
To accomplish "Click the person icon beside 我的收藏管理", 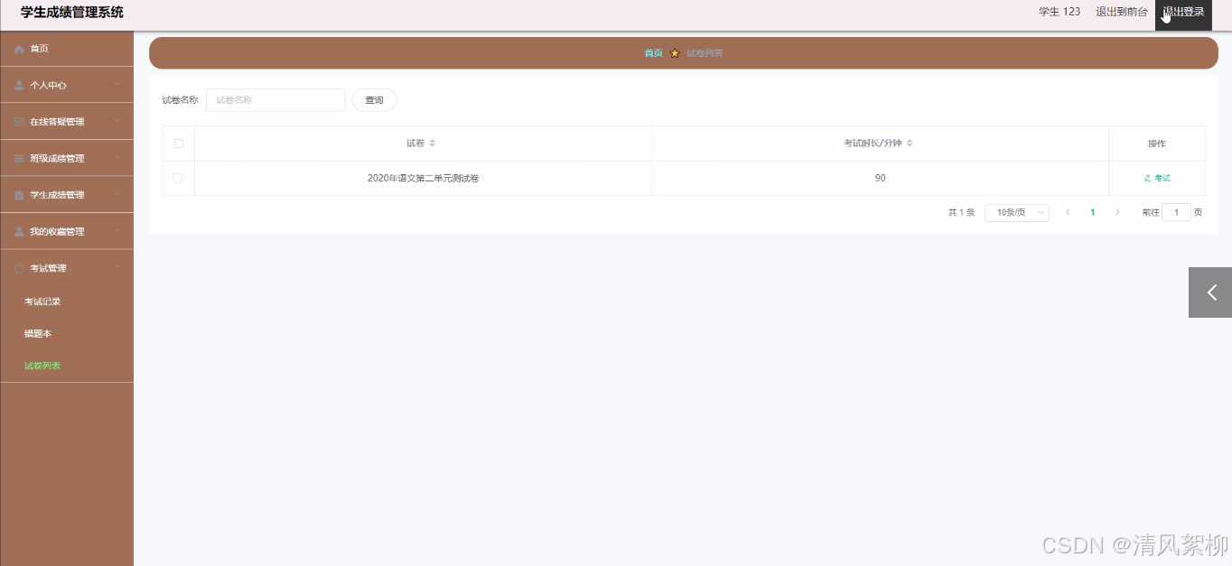I will click(19, 232).
